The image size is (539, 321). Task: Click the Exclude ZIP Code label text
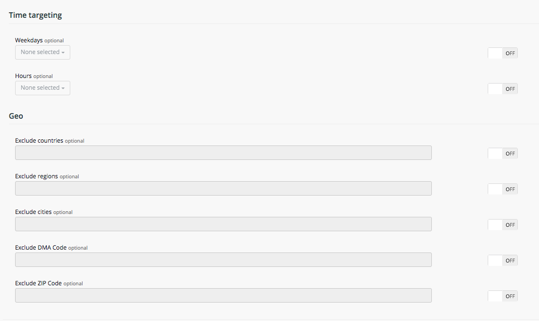click(38, 283)
